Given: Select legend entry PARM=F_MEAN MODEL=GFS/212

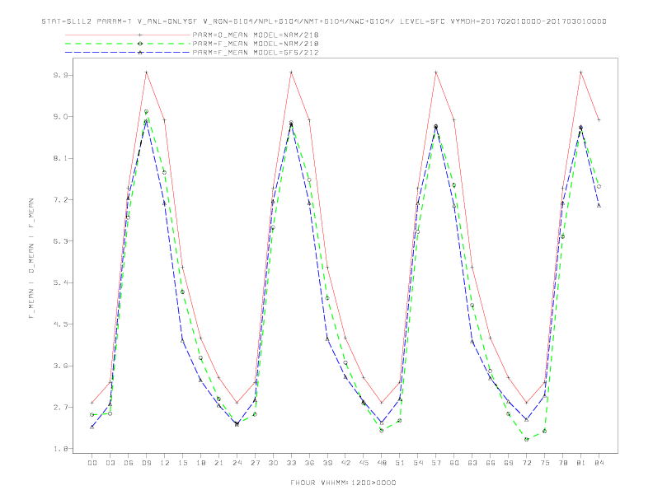Looking at the screenshot, I should click(256, 53).
